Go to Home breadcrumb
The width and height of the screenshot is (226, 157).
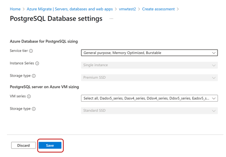(x=15, y=8)
